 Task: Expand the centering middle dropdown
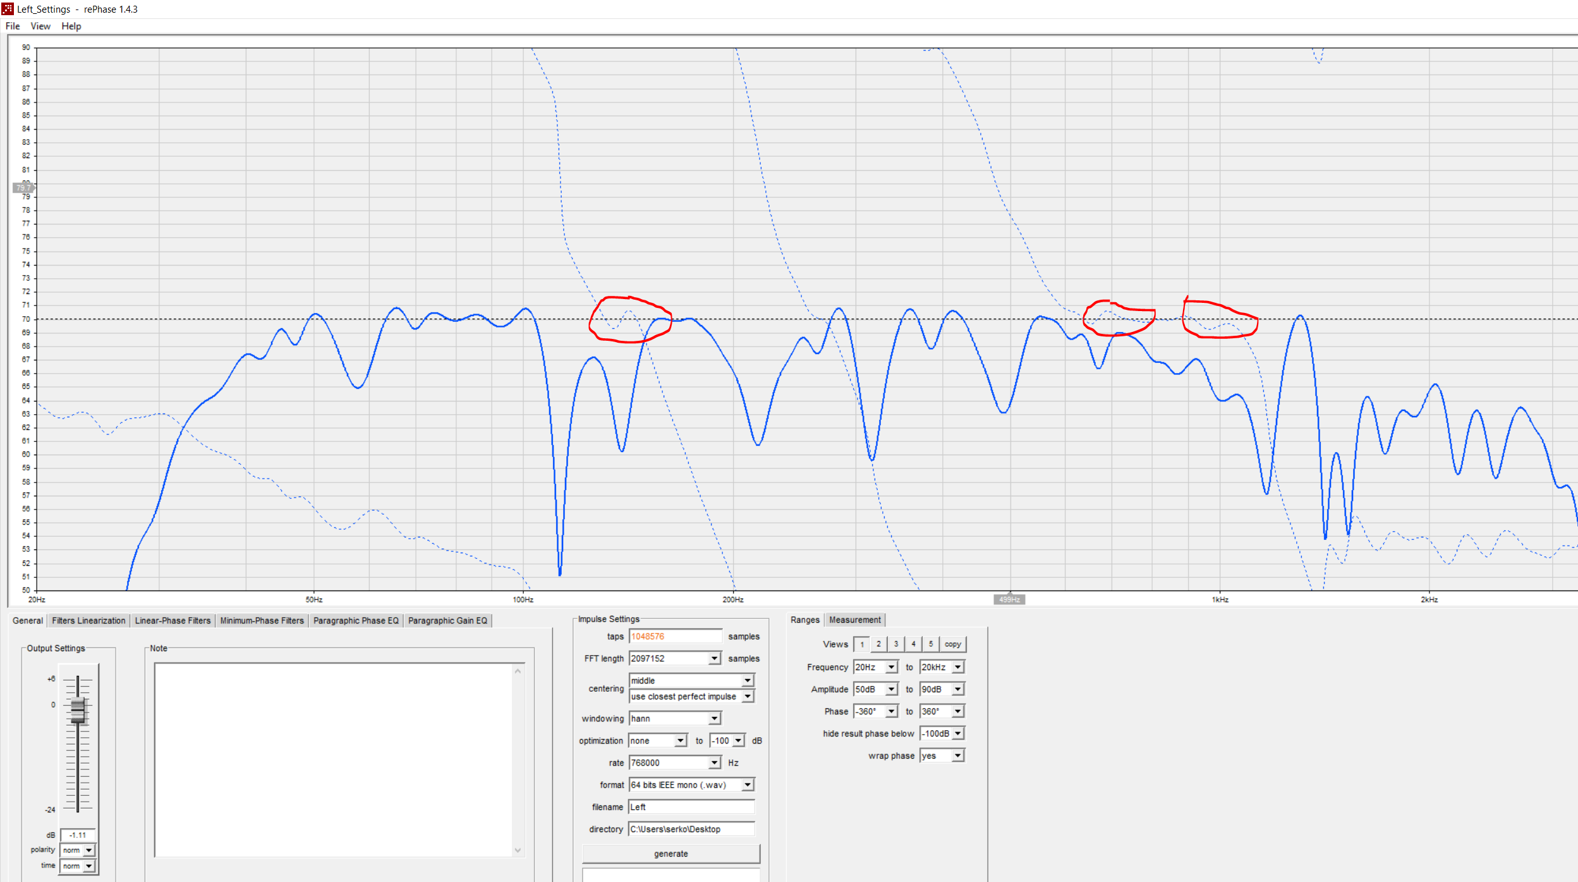pyautogui.click(x=748, y=680)
